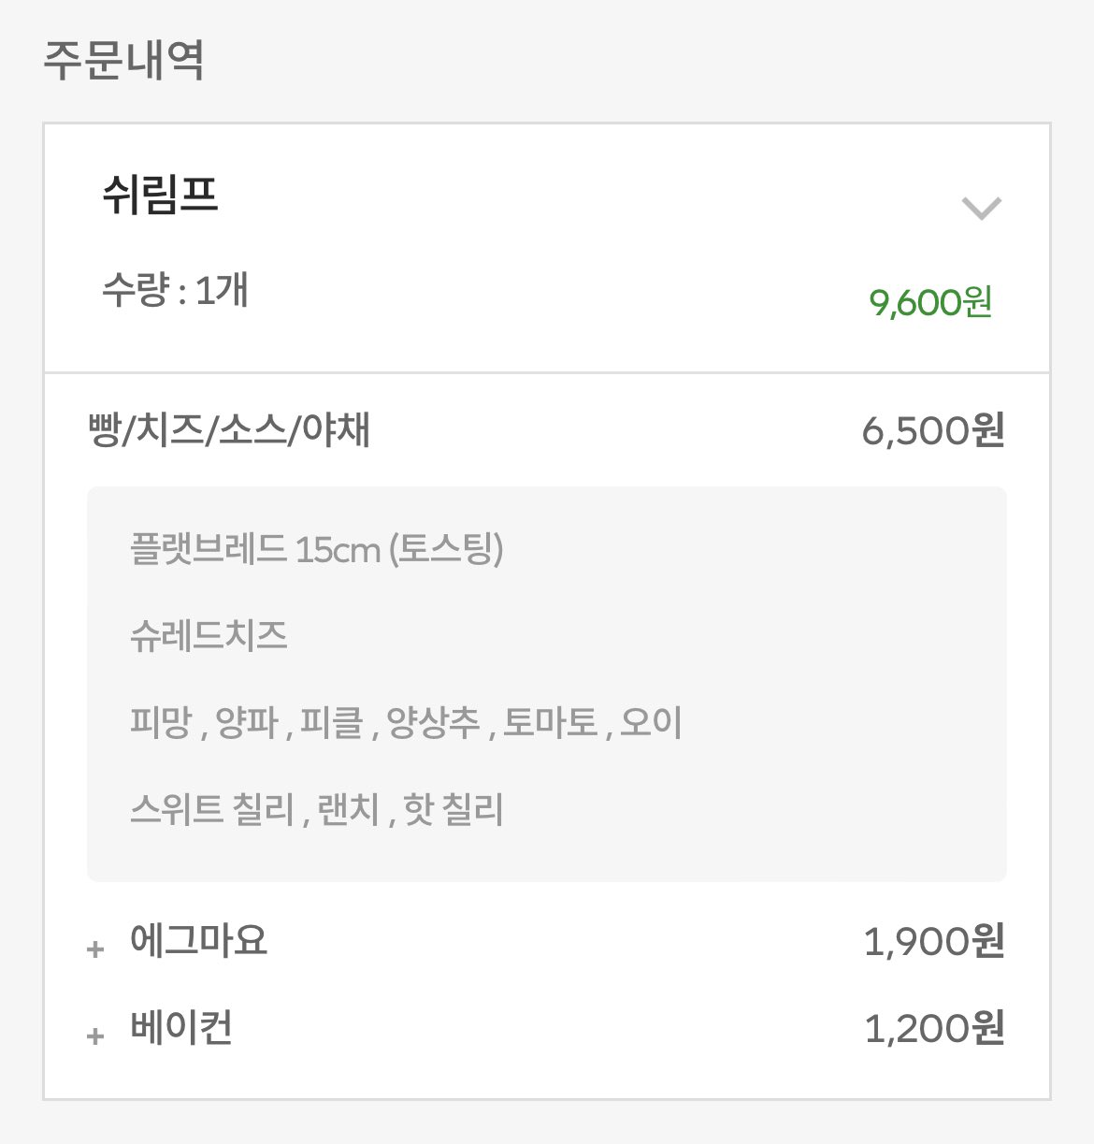Select the 슈레드치즈 cheese option text
Screen dimensions: 1094x1144
(209, 636)
